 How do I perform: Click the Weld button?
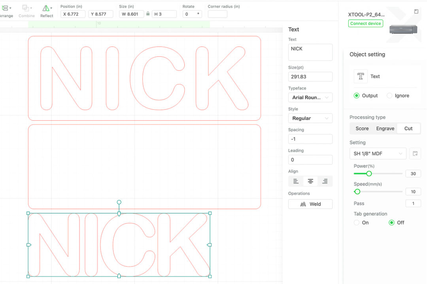coord(310,204)
